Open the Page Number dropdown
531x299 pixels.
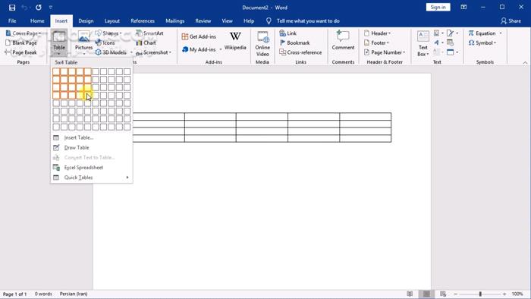[385, 52]
